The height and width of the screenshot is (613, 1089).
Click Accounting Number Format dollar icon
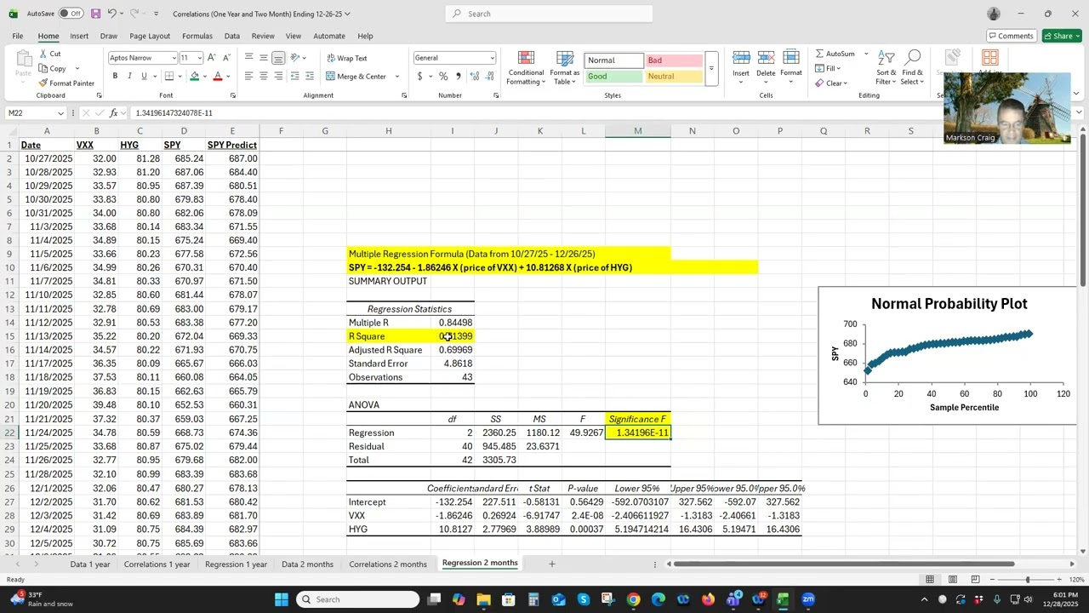pyautogui.click(x=419, y=77)
